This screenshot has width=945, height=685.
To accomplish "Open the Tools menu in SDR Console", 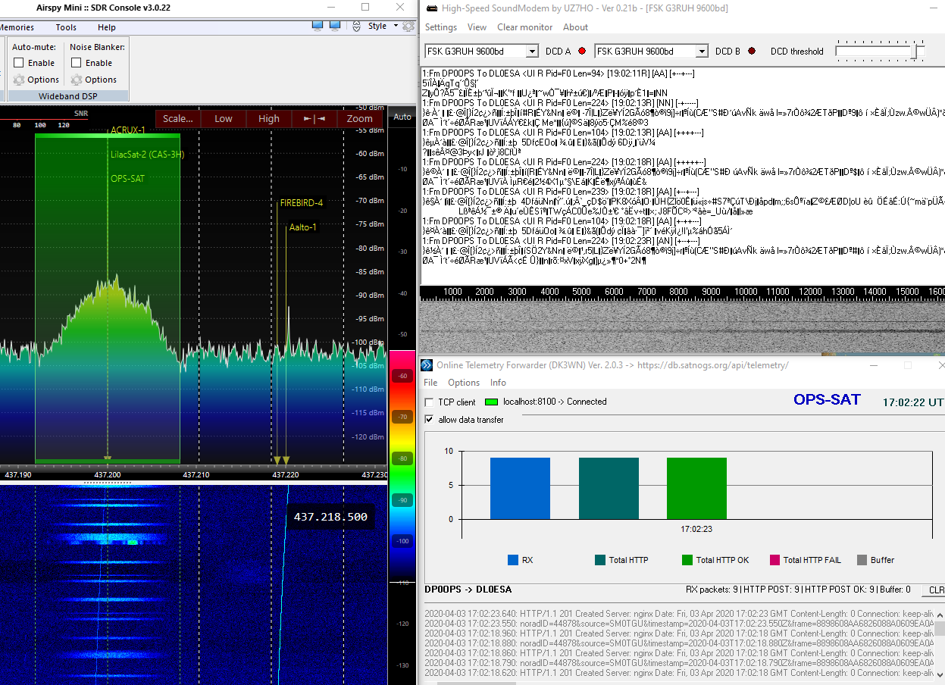I will (66, 27).
